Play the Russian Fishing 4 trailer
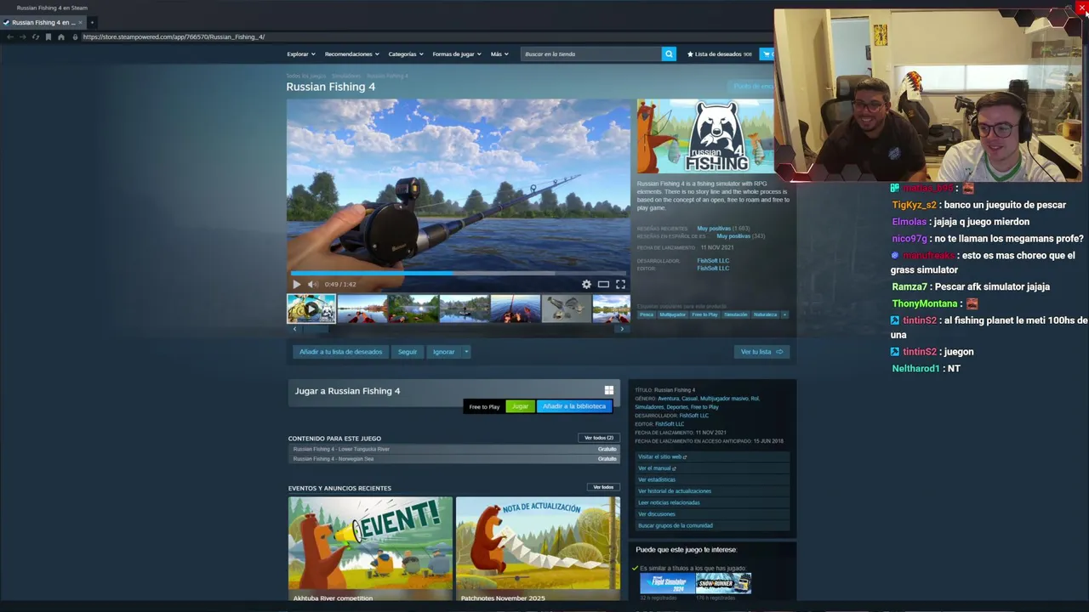Viewport: 1089px width, 612px height. [296, 284]
